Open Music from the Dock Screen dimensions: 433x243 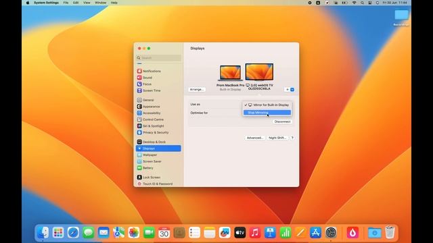pos(255,233)
